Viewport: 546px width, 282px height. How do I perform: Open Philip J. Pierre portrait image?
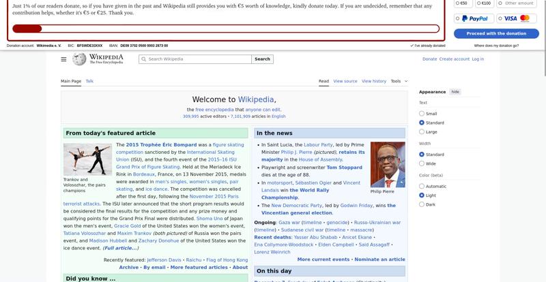click(x=387, y=164)
